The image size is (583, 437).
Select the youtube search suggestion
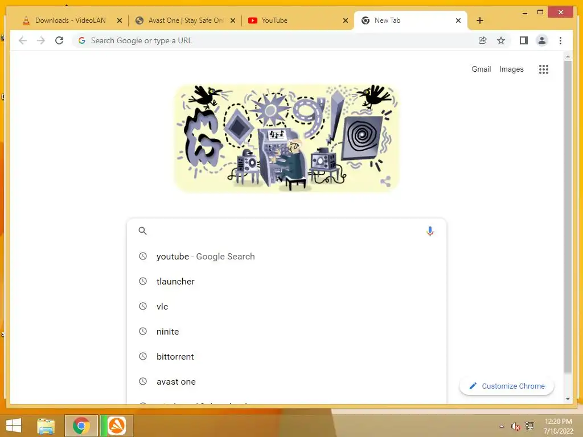point(286,257)
